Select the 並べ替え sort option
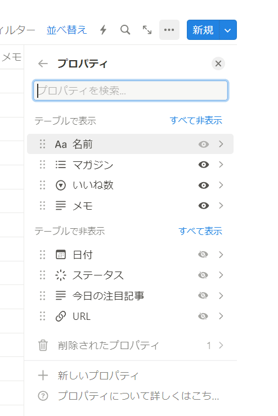 click(x=66, y=30)
